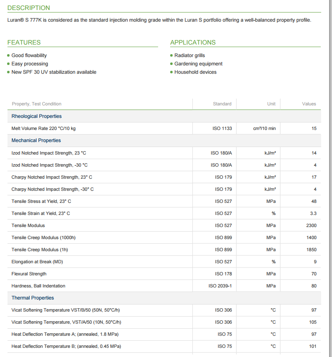332x357 pixels.
Task: Click the 'ISO 178' standard cell
Action: tap(223, 274)
